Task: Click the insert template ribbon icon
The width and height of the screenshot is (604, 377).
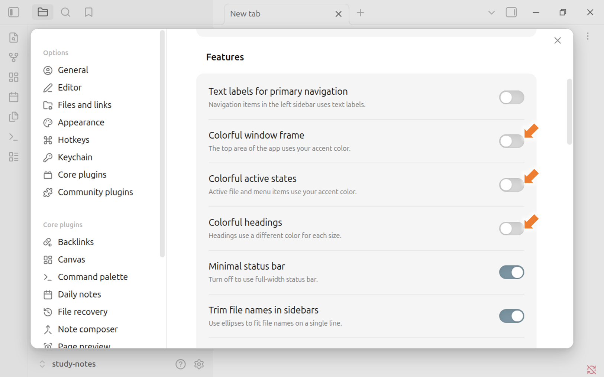Action: point(14,117)
